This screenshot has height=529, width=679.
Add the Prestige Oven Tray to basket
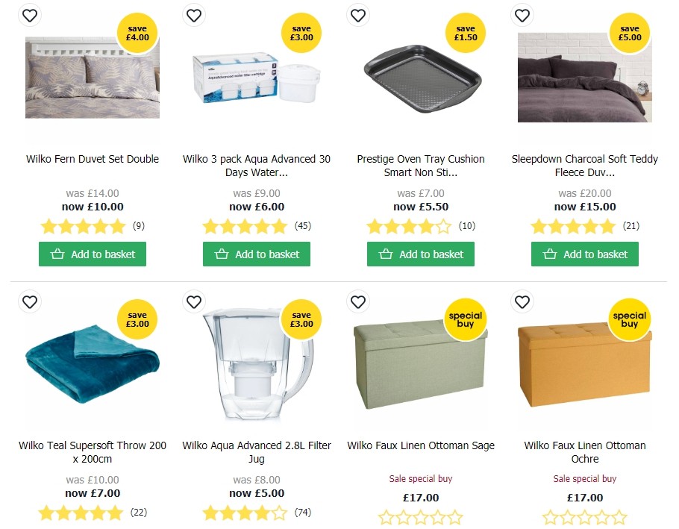(x=420, y=254)
